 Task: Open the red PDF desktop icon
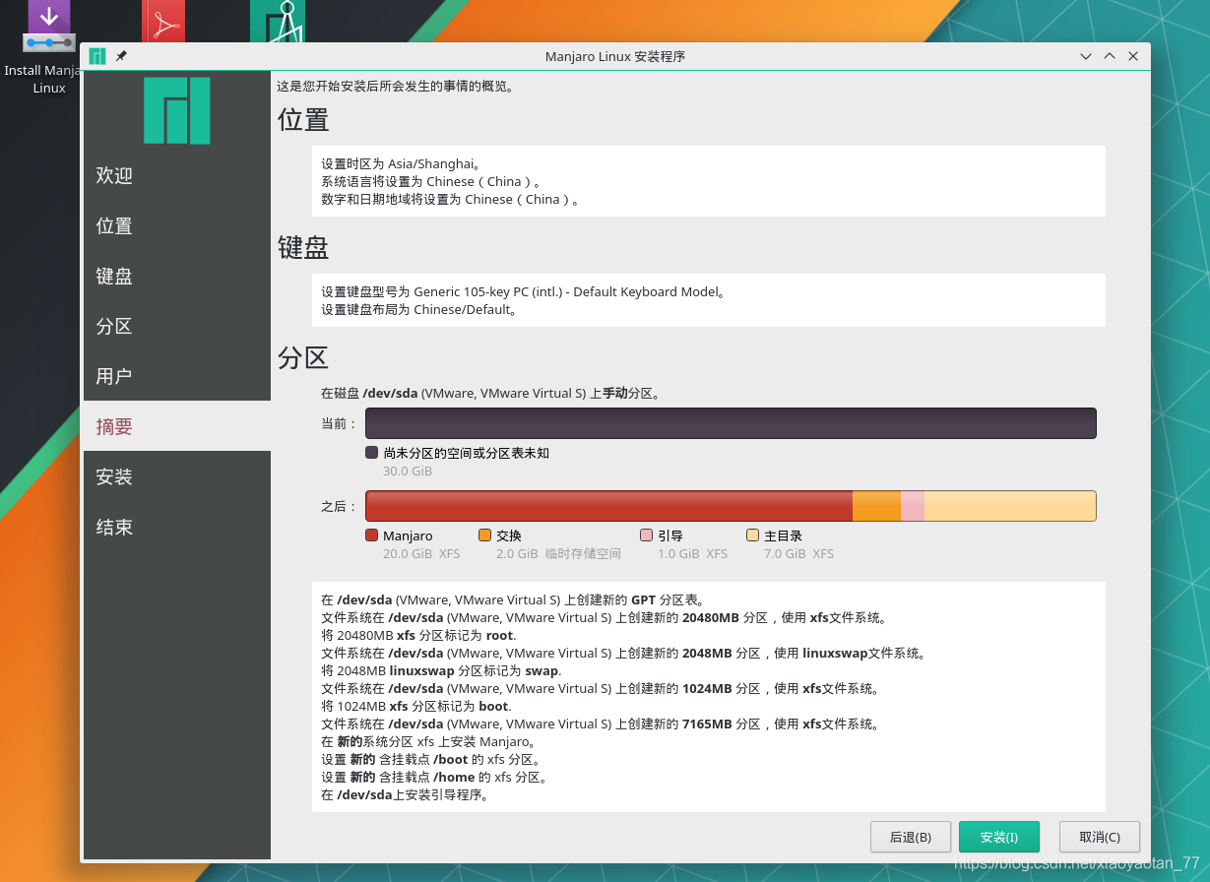coord(163,22)
